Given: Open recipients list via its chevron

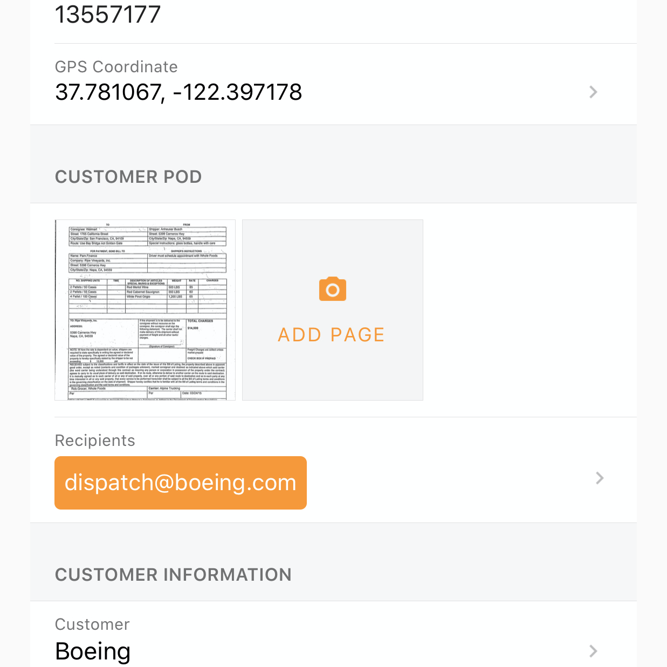Looking at the screenshot, I should click(599, 478).
